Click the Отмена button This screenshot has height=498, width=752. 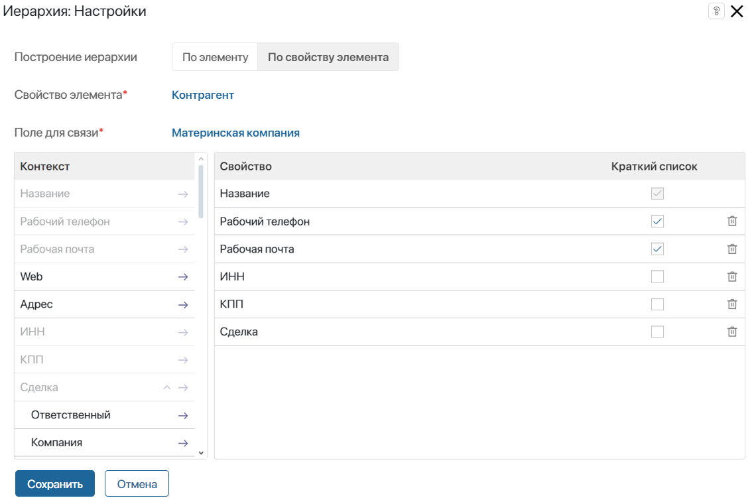(x=137, y=483)
